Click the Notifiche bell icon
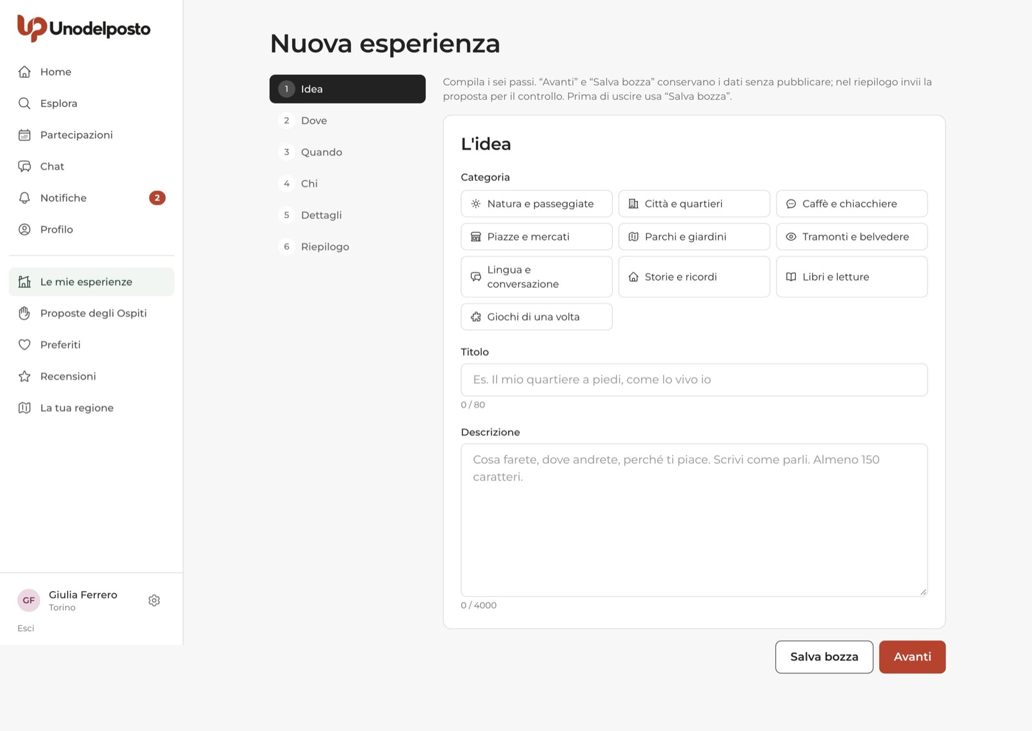The width and height of the screenshot is (1032, 731). click(x=25, y=198)
